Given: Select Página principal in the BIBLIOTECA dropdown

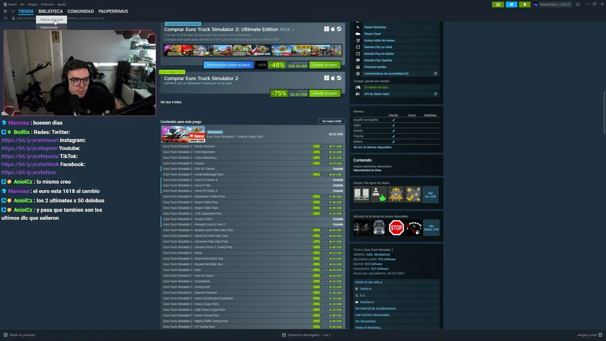Looking at the screenshot, I should point(51,19).
